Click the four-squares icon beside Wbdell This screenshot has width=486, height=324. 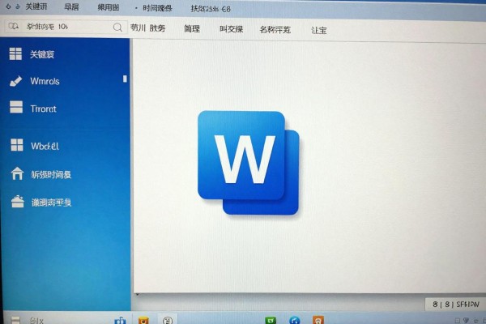pyautogui.click(x=17, y=145)
